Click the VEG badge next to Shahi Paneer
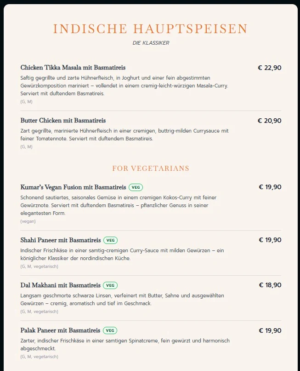This screenshot has width=300, height=371. click(x=110, y=240)
